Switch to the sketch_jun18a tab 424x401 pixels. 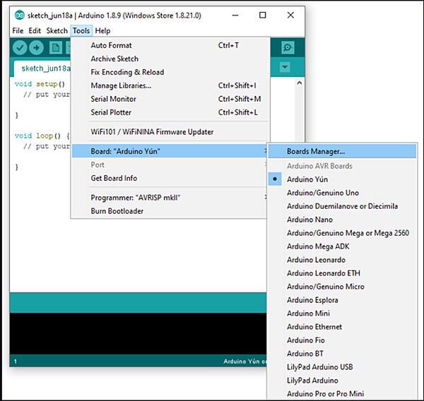pyautogui.click(x=43, y=68)
